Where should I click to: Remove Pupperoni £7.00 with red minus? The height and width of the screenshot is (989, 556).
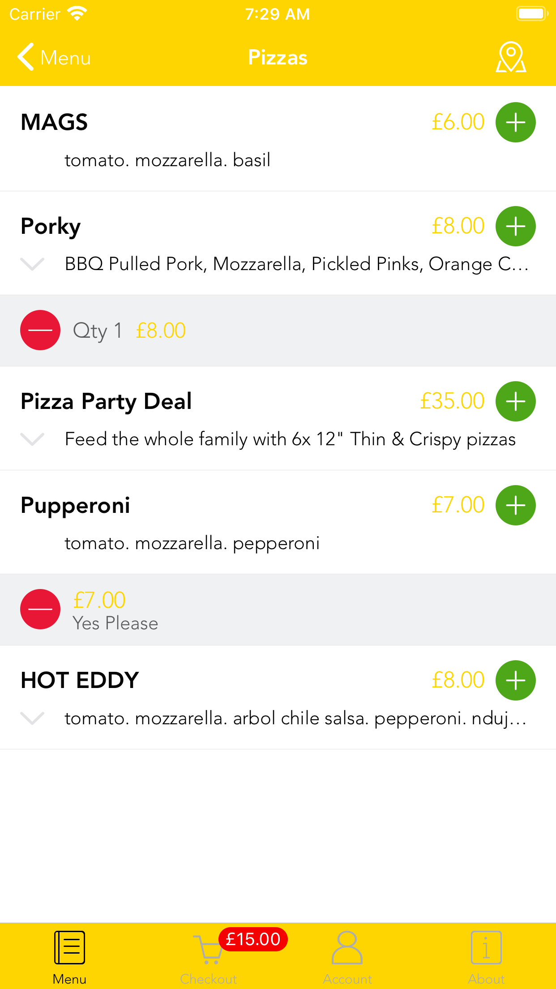(40, 609)
